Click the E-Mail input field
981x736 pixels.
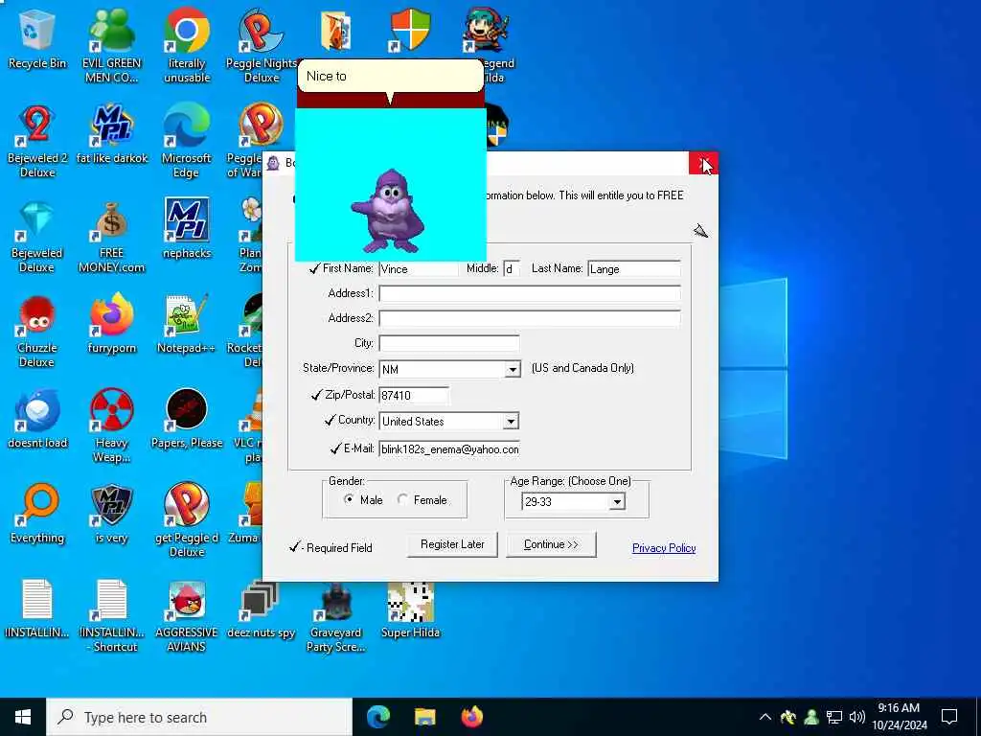[x=448, y=449]
